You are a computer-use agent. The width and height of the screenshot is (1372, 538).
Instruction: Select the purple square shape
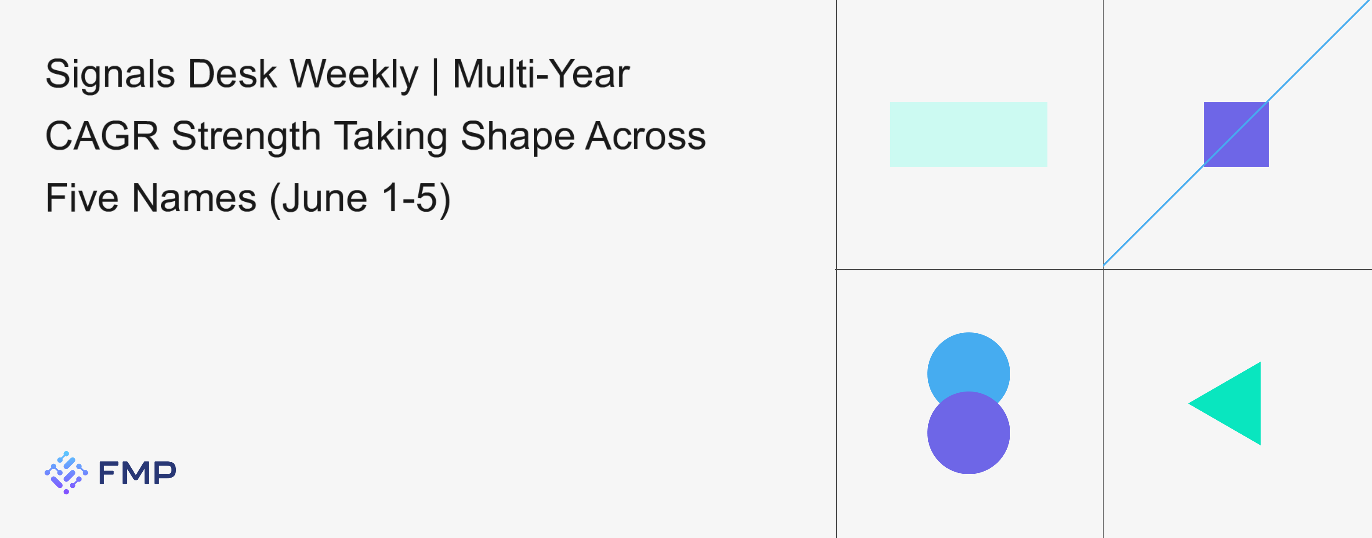click(1236, 134)
